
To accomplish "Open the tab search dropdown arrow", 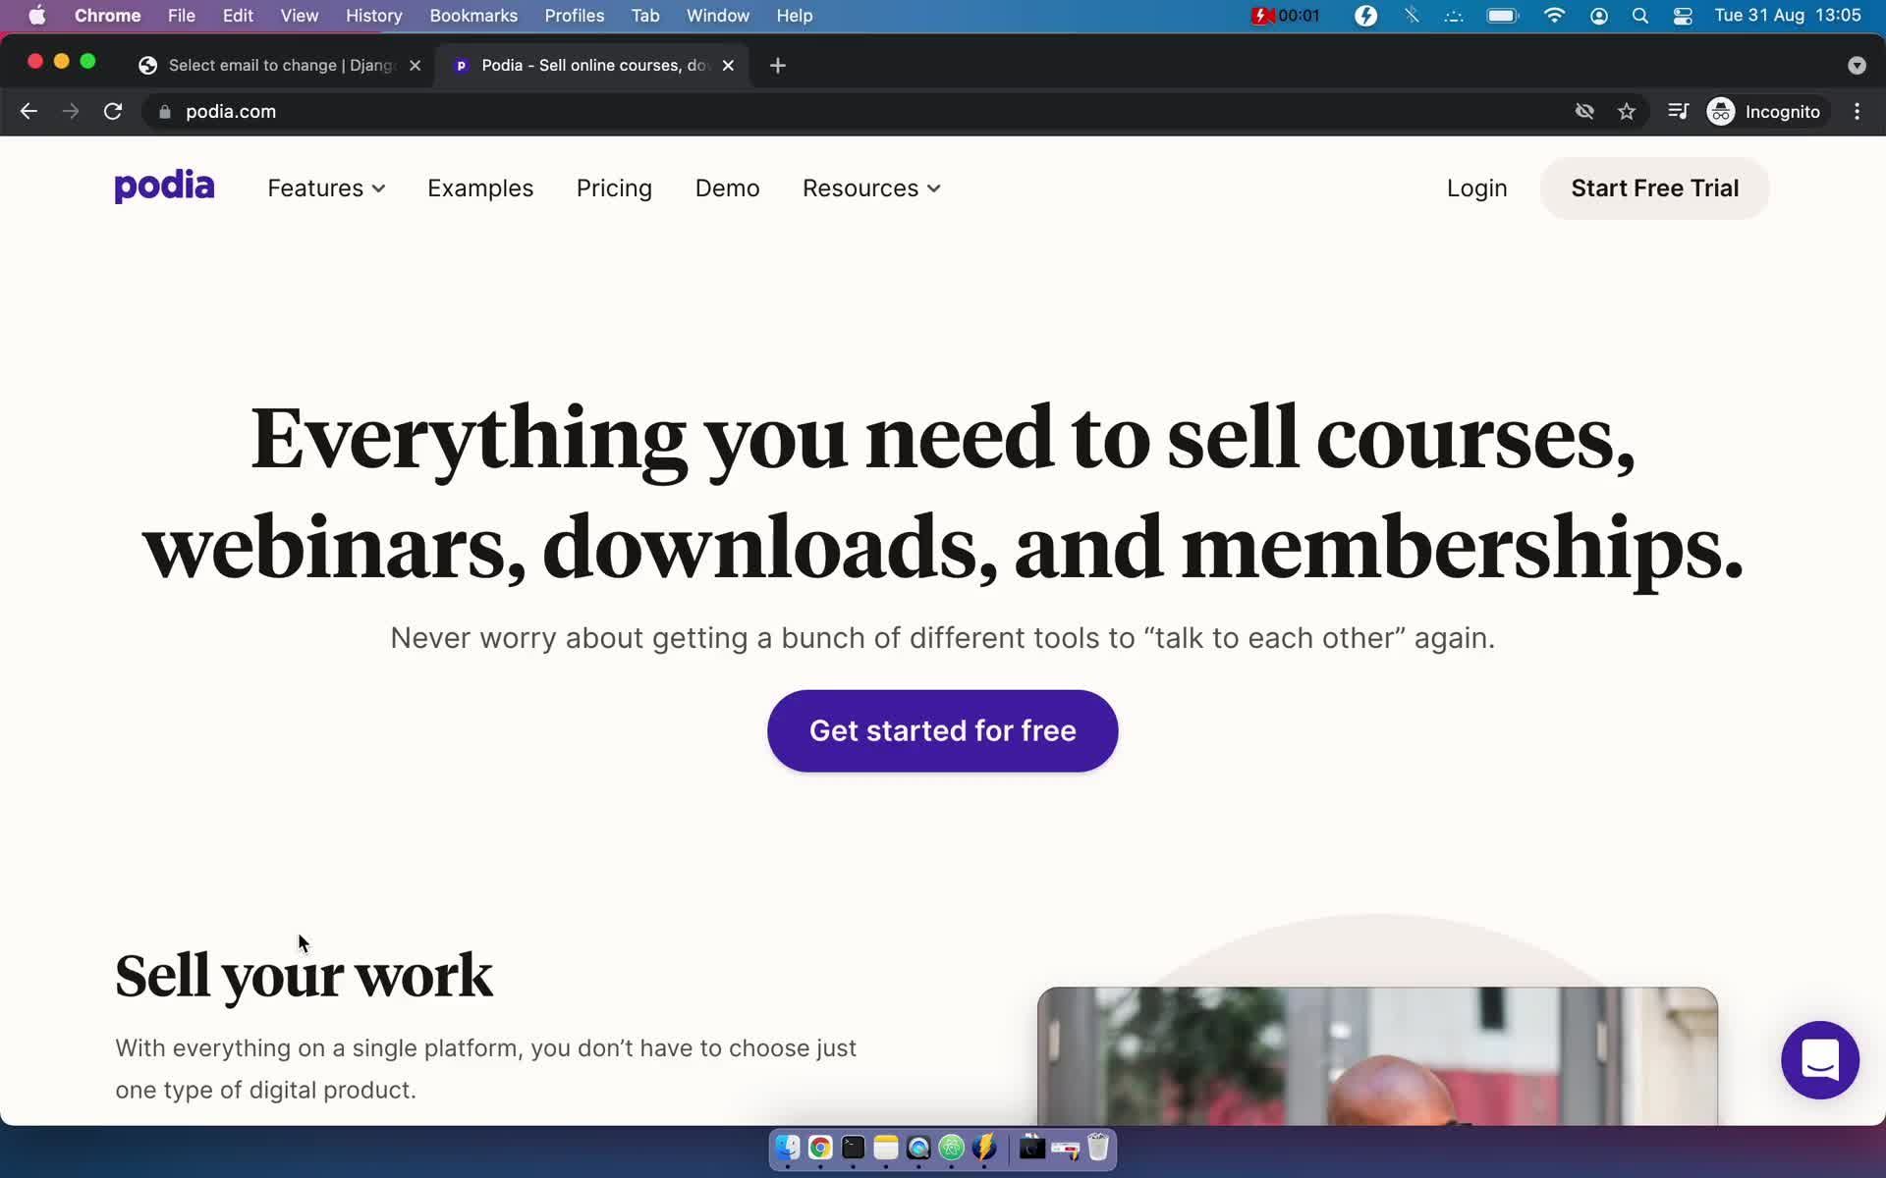I will pos(1856,66).
